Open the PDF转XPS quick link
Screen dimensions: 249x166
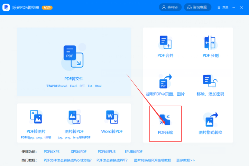52,152
